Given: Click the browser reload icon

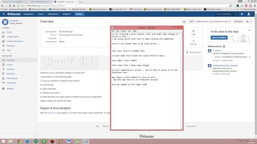Looking at the screenshot, I should click(10, 6).
